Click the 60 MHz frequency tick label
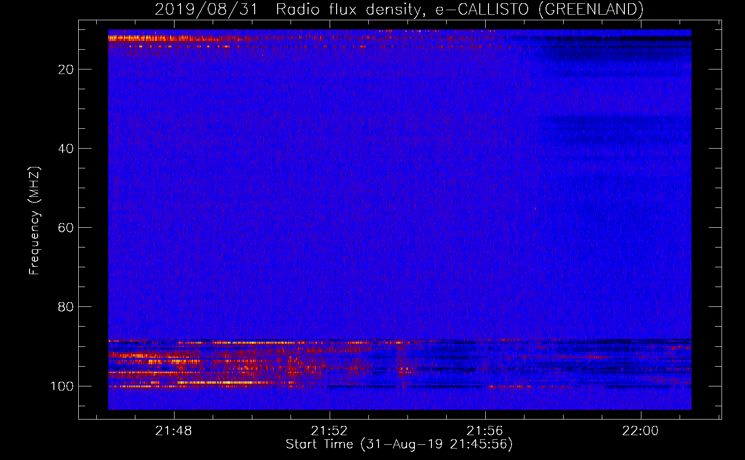The height and width of the screenshot is (460, 745). 66,228
